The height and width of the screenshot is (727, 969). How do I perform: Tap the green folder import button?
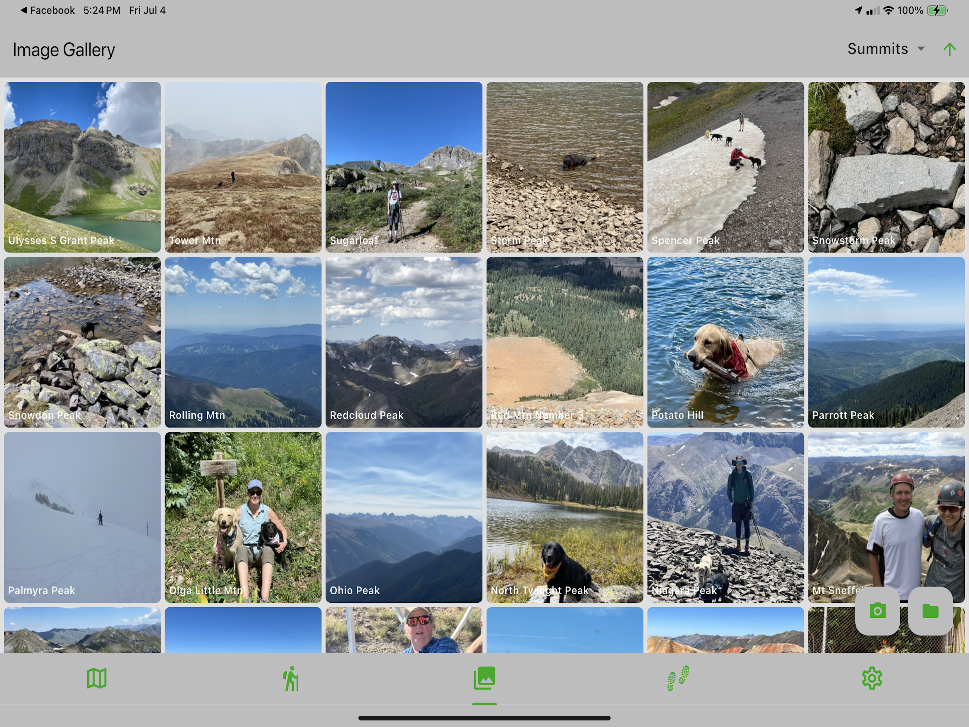pos(931,611)
